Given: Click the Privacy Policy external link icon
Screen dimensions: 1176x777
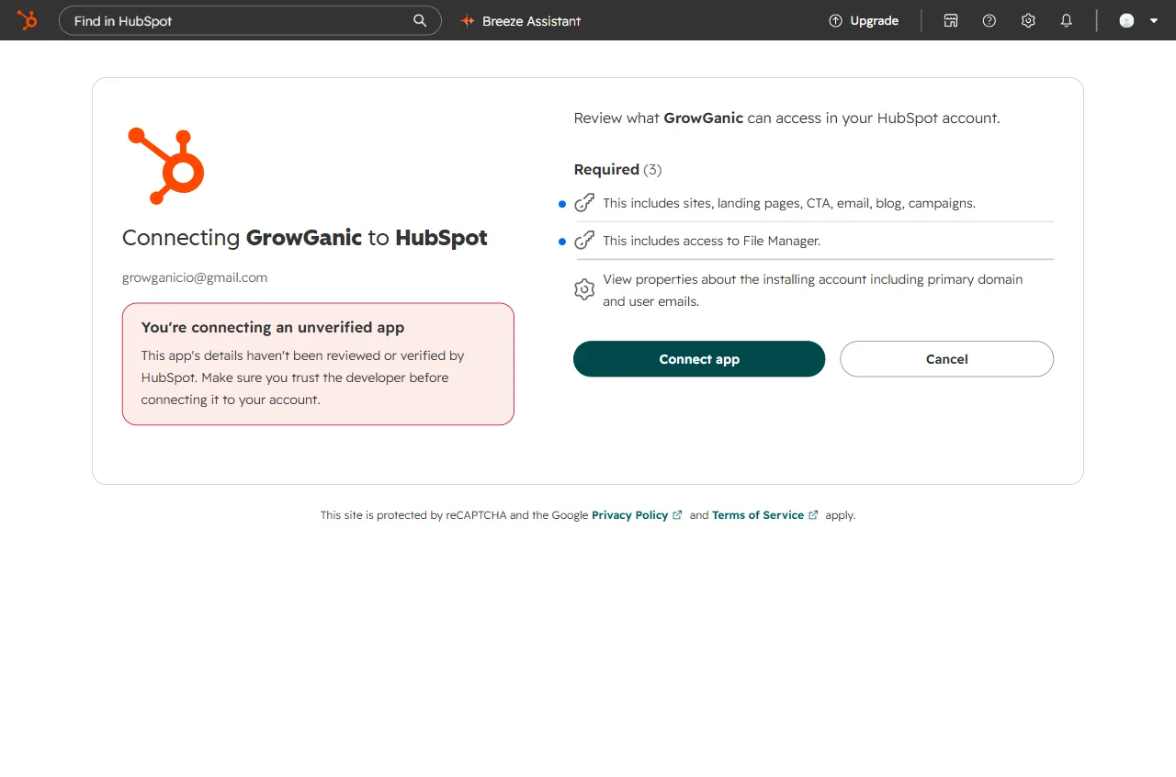Looking at the screenshot, I should coord(678,515).
